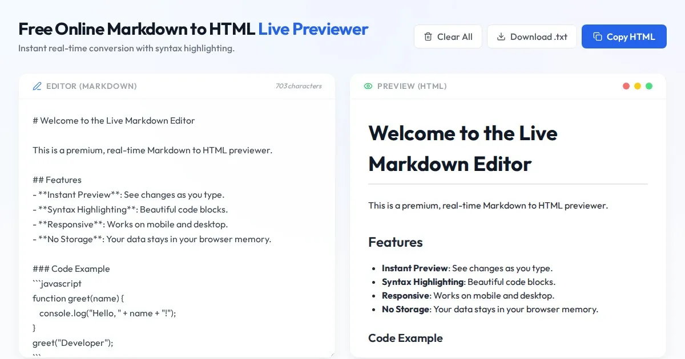The height and width of the screenshot is (359, 685).
Task: Click the 'Features' heading in preview
Action: (396, 242)
